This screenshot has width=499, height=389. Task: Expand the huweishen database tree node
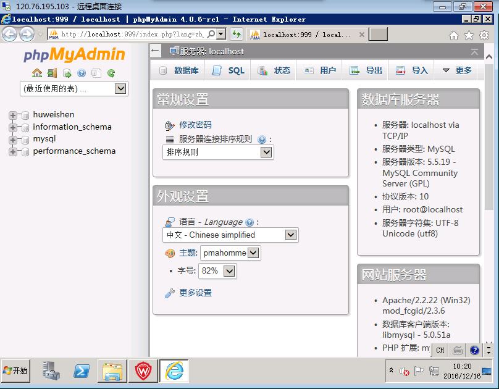[13, 115]
